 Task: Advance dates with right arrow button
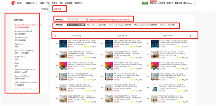190,36
